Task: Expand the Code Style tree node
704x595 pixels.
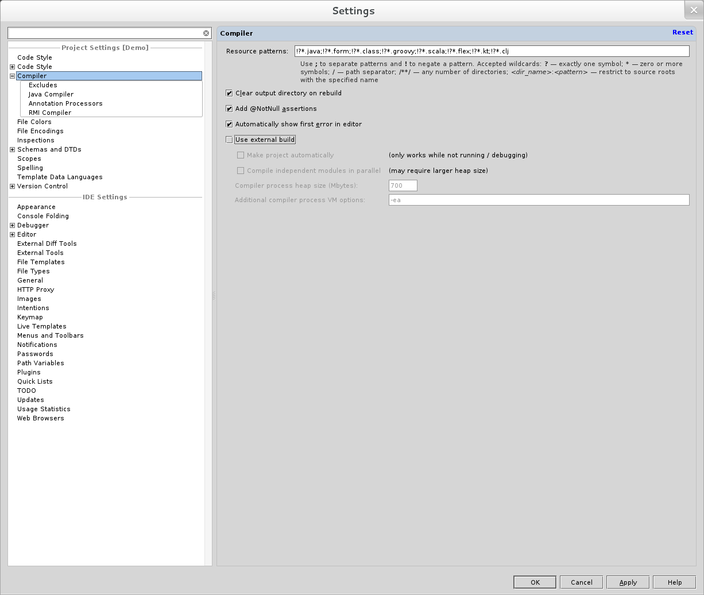Action: pos(12,67)
